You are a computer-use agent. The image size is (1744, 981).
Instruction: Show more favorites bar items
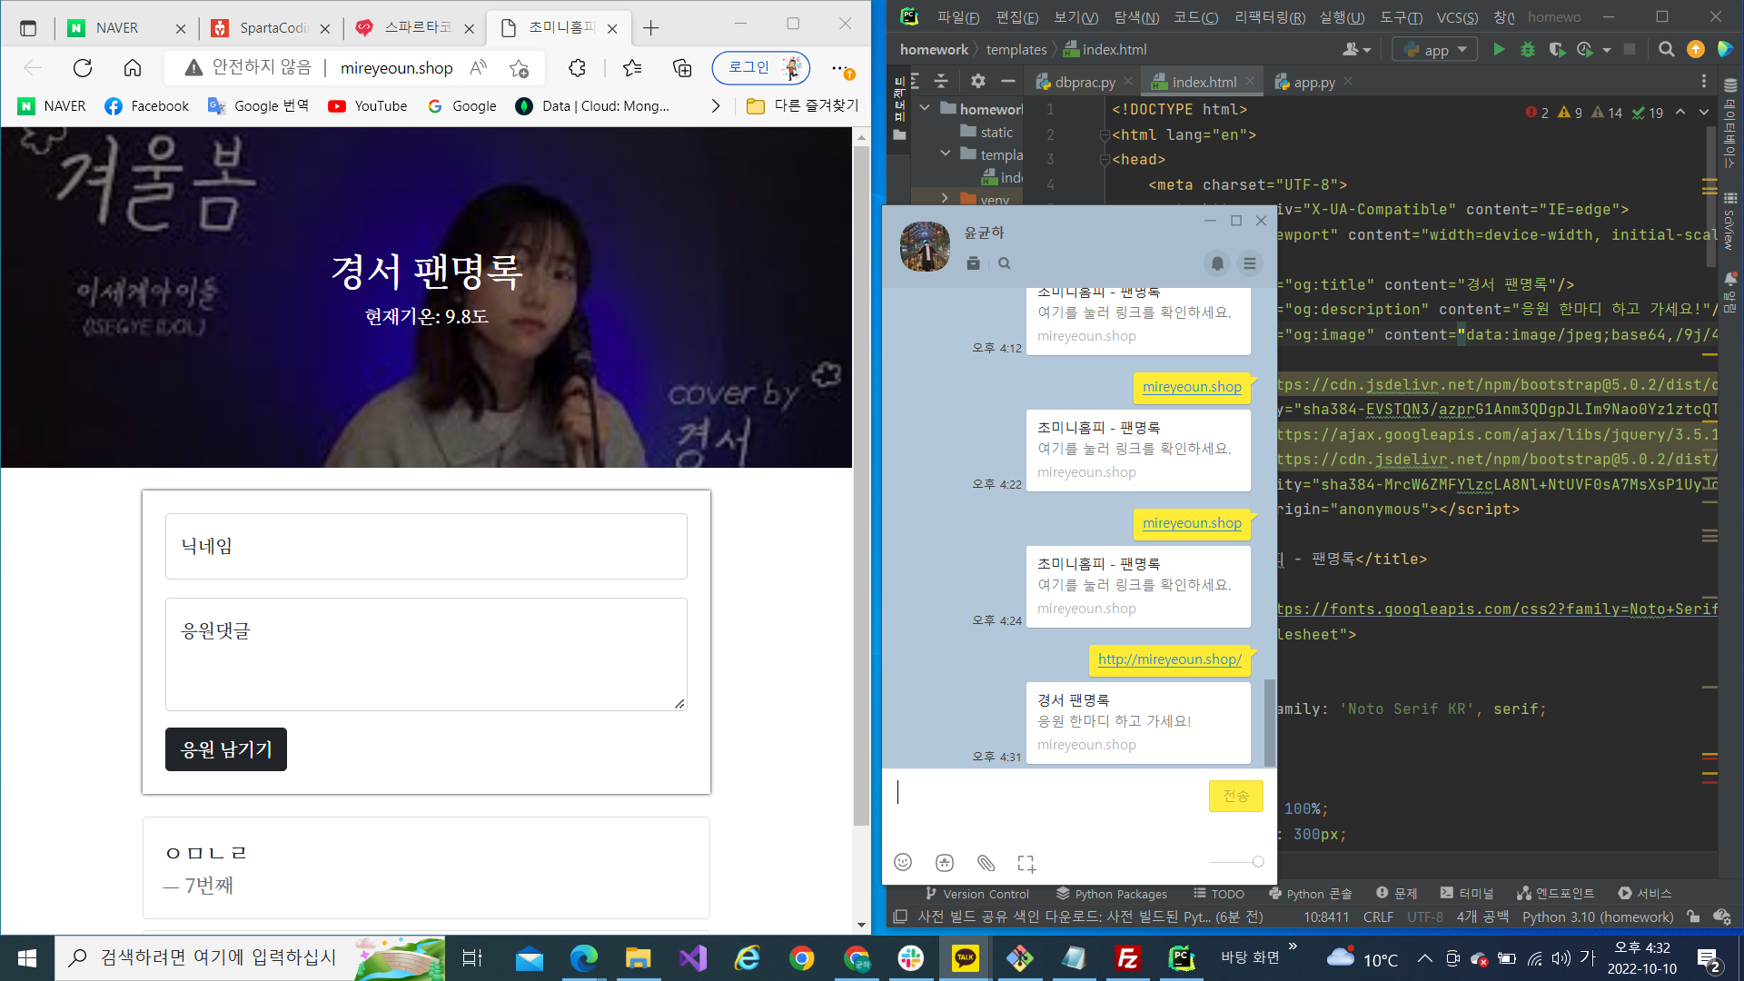coord(716,106)
